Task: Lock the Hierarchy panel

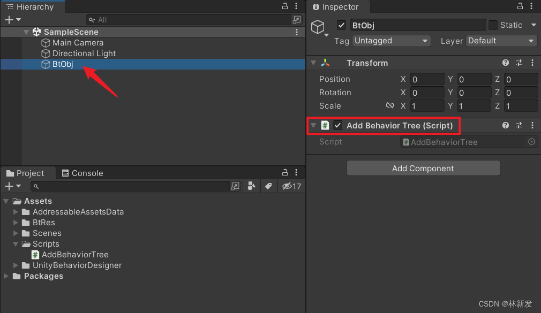Action: [x=284, y=6]
